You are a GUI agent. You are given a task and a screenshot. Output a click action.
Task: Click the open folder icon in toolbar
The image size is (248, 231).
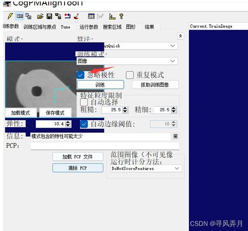pyautogui.click(x=40, y=16)
